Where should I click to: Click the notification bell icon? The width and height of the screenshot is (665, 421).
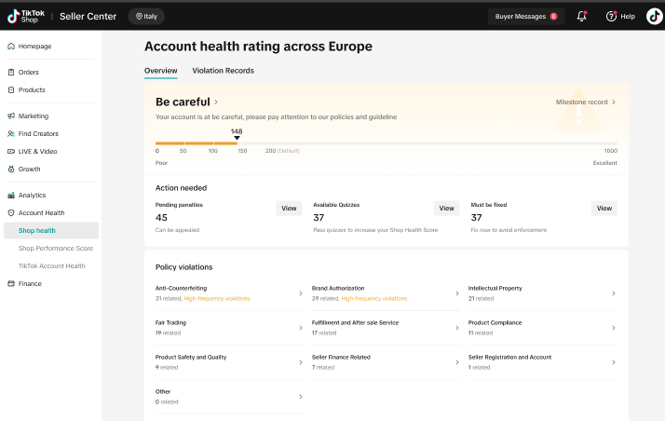click(x=582, y=16)
